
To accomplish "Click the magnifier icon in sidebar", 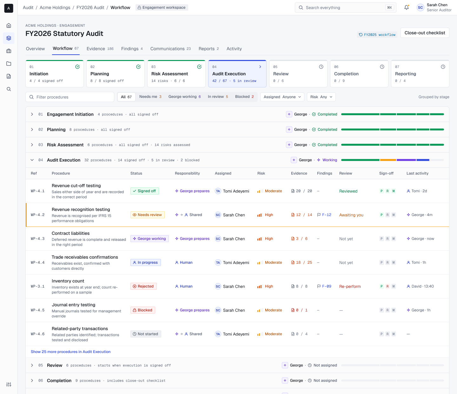I will coord(9,89).
